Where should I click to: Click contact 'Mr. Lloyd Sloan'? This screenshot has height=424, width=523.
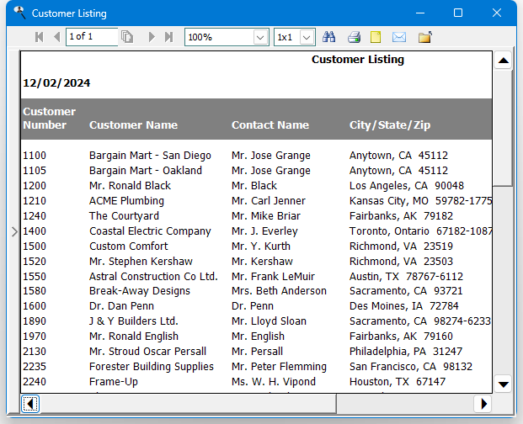(269, 321)
